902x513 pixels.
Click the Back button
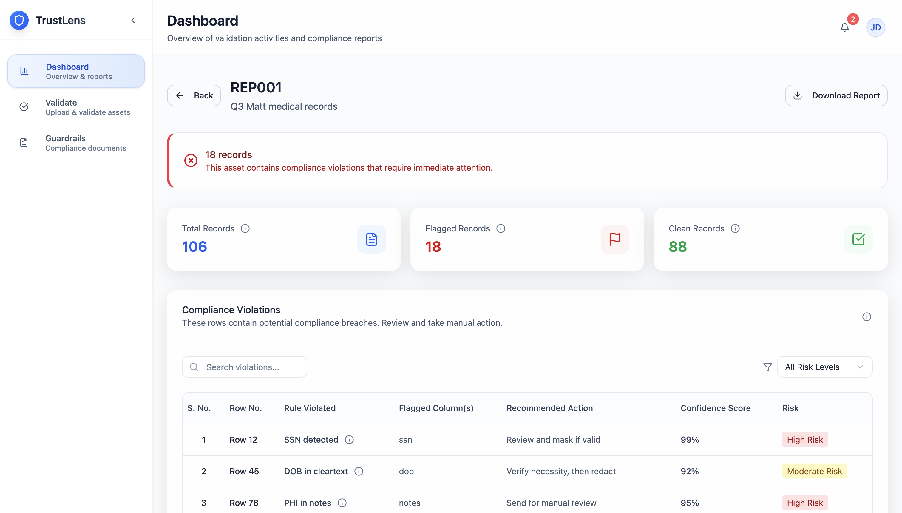[194, 95]
